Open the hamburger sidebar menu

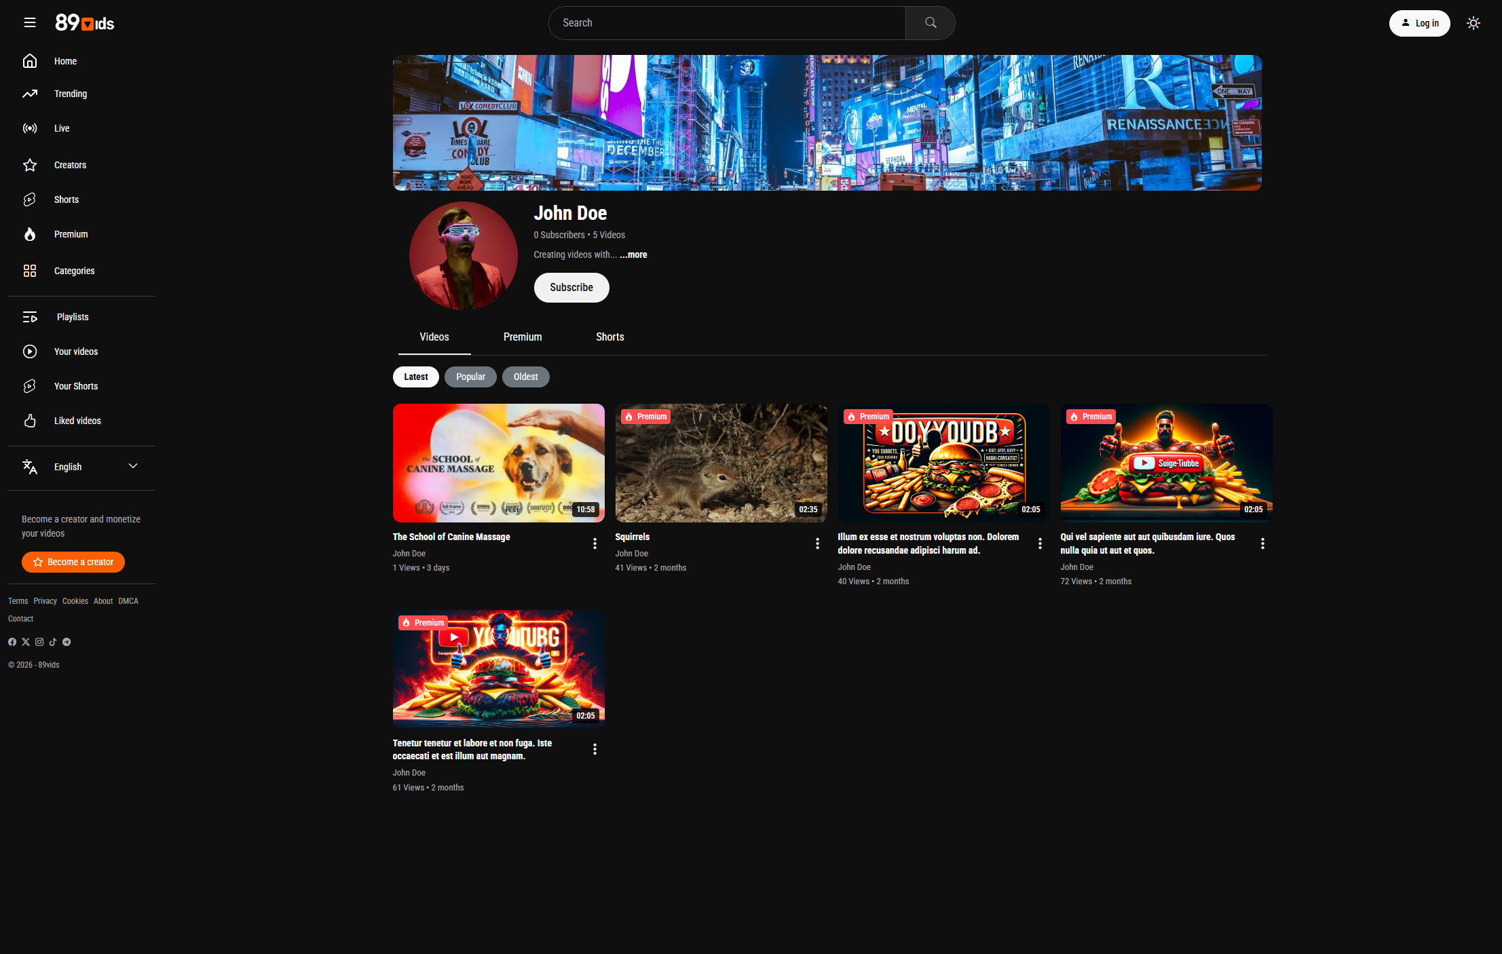click(29, 23)
